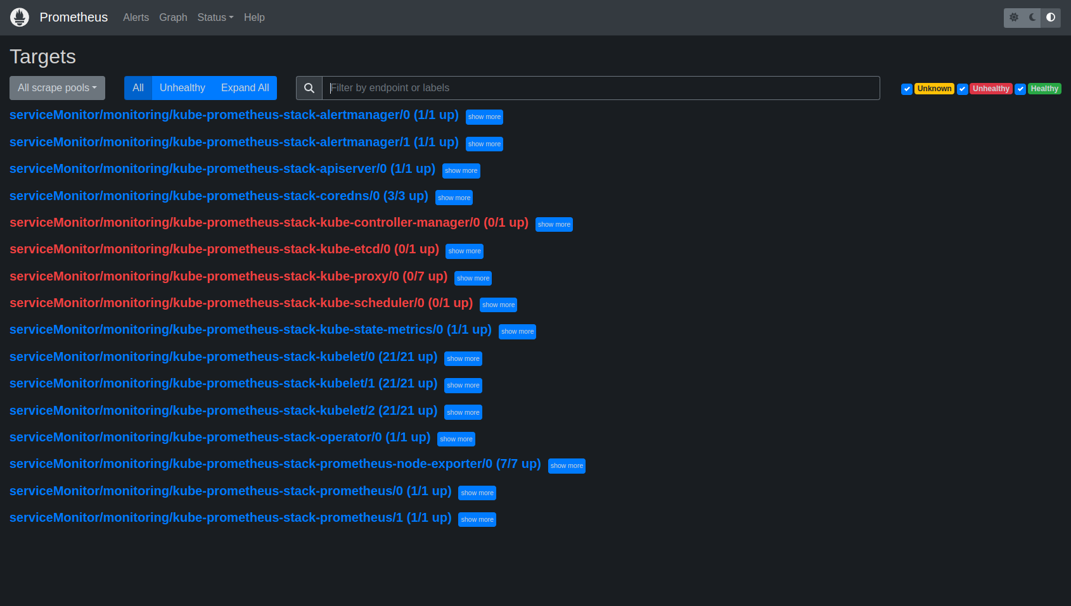Click Expand All button
This screenshot has height=606, width=1071.
(245, 88)
